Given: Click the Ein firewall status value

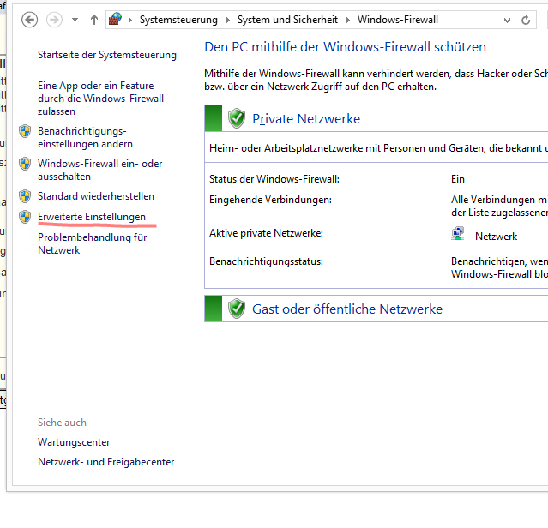Looking at the screenshot, I should coord(457,179).
